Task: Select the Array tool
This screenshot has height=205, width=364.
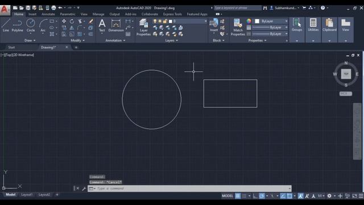Action: click(x=80, y=34)
